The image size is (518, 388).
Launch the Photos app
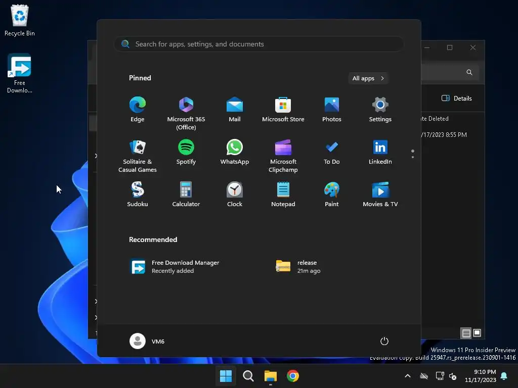332,110
